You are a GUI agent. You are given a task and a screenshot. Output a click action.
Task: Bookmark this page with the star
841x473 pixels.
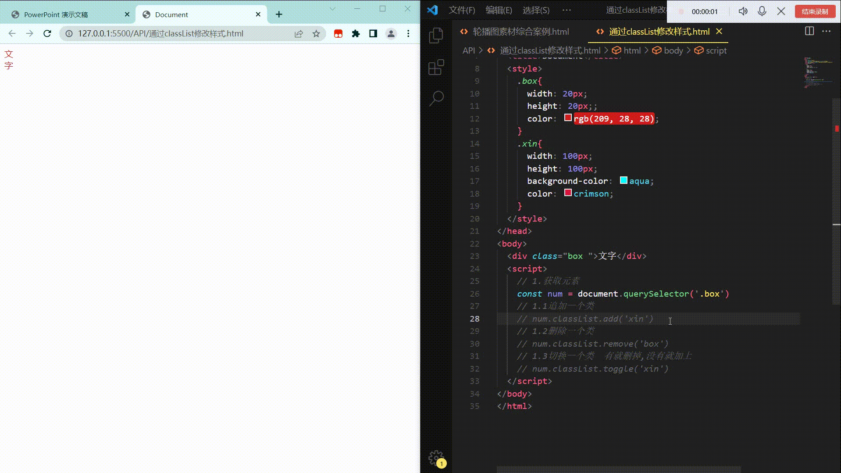316,34
